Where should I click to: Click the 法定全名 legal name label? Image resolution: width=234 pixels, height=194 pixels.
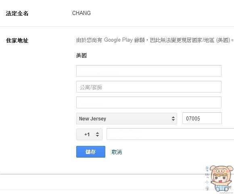[x=17, y=13]
